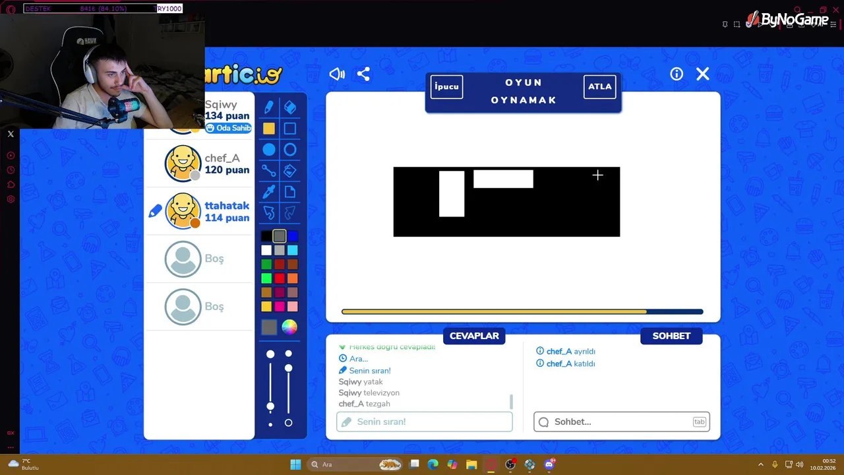The height and width of the screenshot is (475, 844).
Task: Select the black color swatch
Action: click(x=266, y=236)
